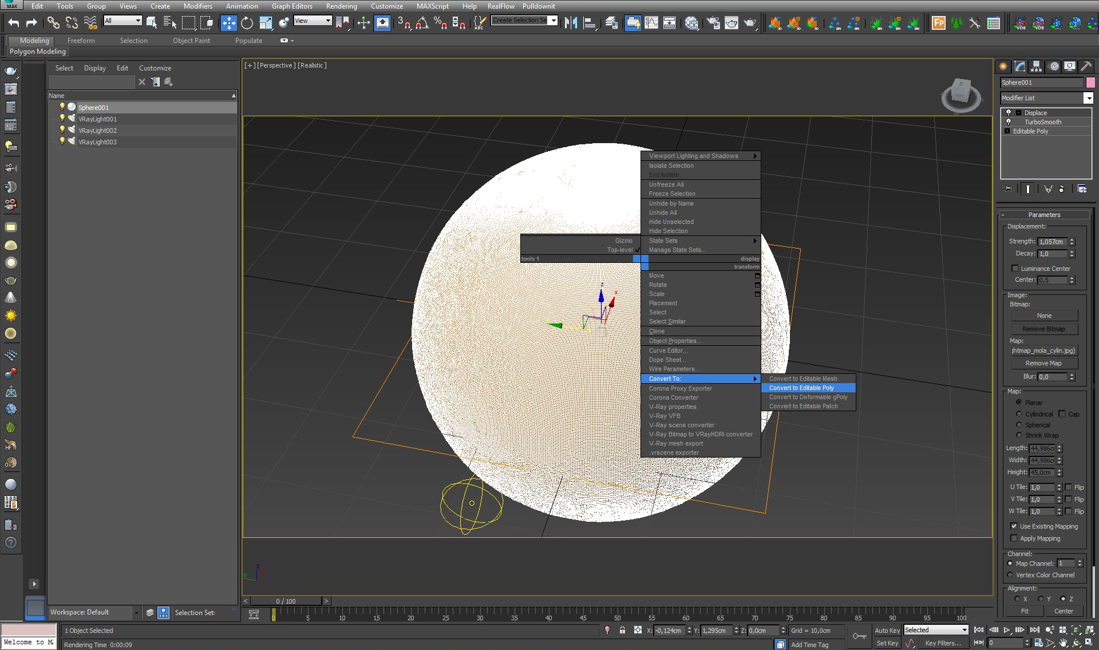The image size is (1099, 650).
Task: Toggle the TurboSmooth modifier lightbulb
Action: (1009, 122)
